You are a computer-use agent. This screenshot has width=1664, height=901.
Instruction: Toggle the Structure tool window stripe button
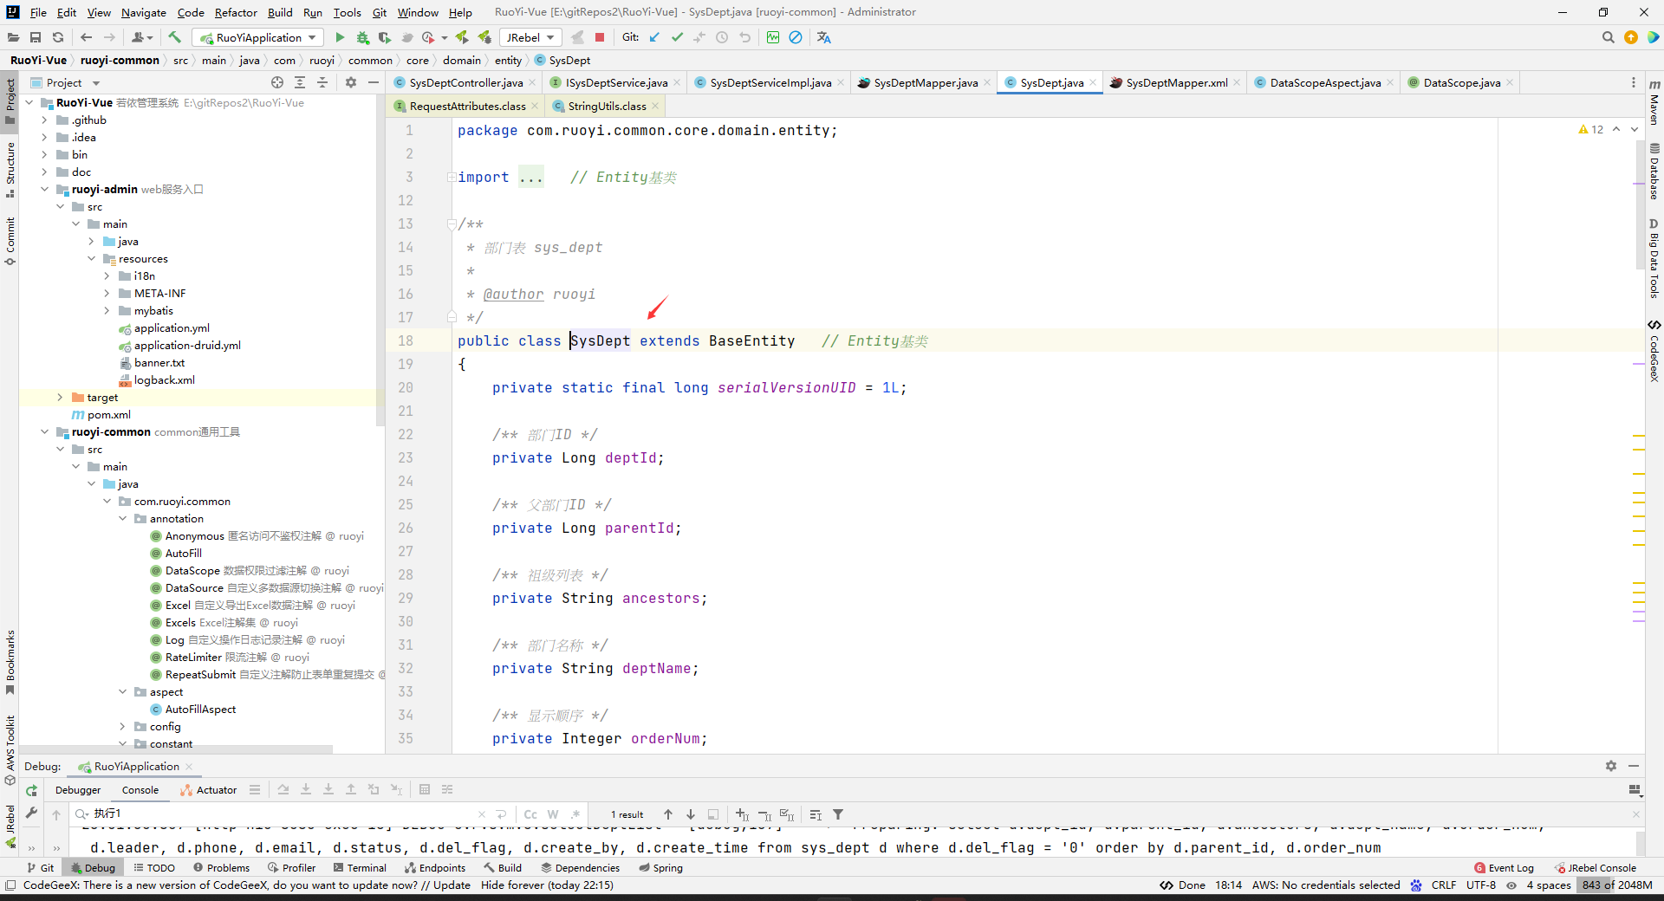click(10, 168)
